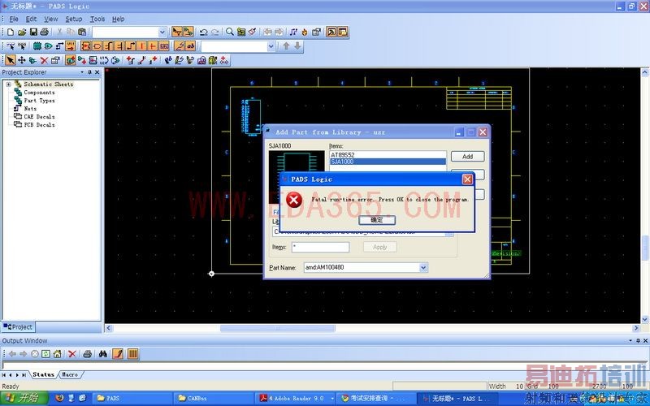Click the Windows 开始 Start button
Viewport: 650px width, 406px height.
23,398
